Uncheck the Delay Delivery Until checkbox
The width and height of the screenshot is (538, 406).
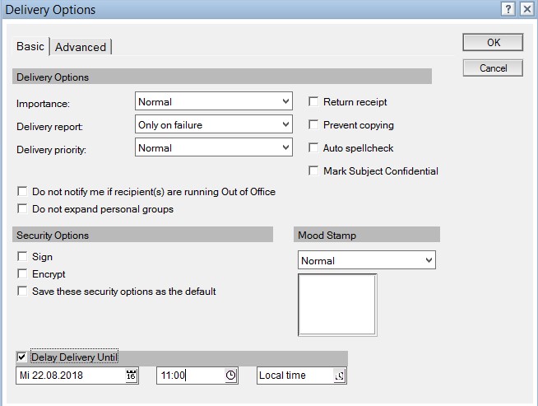[21, 357]
